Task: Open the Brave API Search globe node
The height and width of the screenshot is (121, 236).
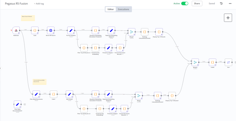Action: [x=51, y=30]
